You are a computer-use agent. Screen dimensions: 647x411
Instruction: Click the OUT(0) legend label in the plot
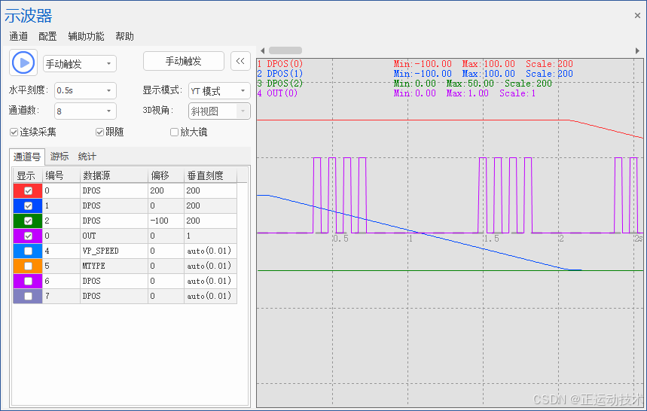(282, 93)
